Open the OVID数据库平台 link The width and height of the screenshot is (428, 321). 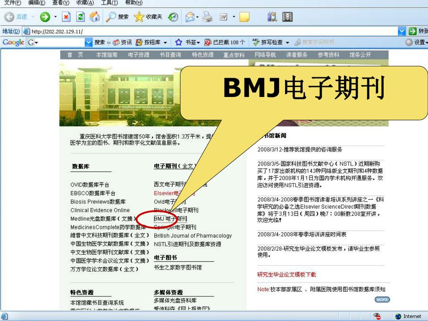[x=90, y=185]
